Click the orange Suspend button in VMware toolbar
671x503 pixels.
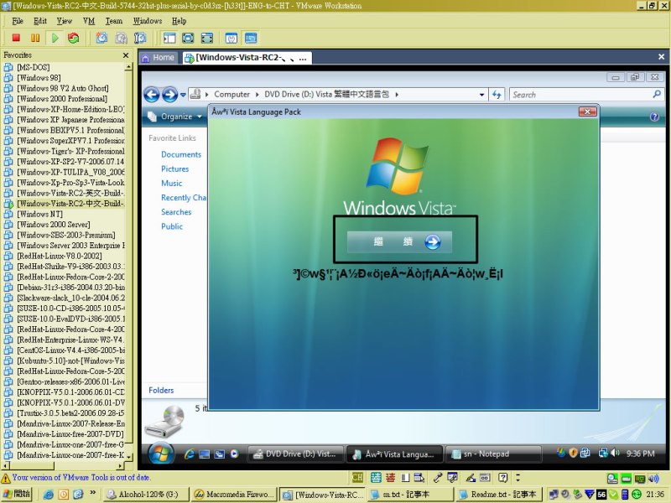(35, 38)
